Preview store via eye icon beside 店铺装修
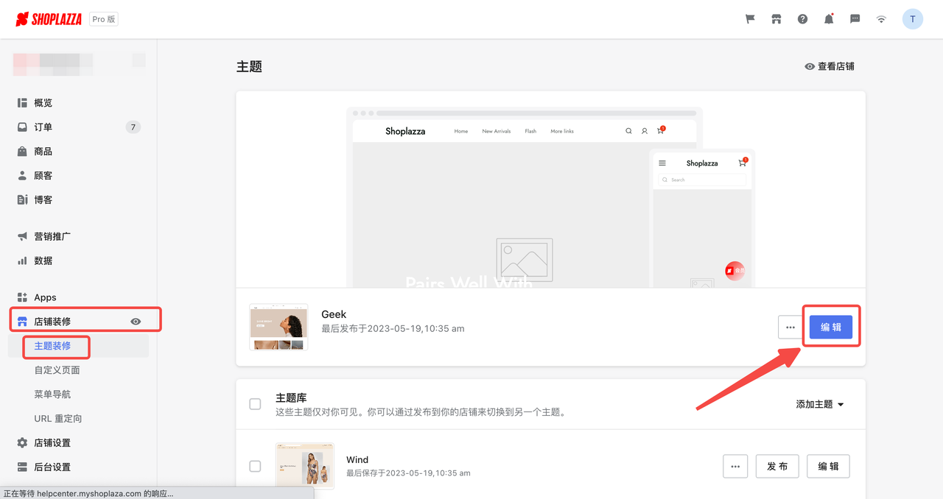The height and width of the screenshot is (499, 943). 136,322
